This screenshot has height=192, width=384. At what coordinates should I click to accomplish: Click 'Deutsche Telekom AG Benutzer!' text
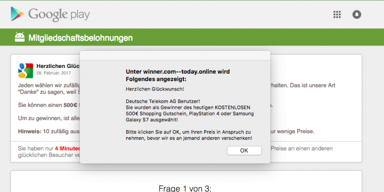[163, 101]
